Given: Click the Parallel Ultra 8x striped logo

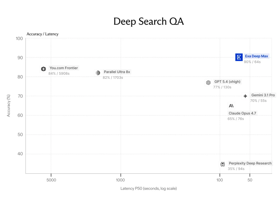Looking at the screenshot, I should click(98, 73).
